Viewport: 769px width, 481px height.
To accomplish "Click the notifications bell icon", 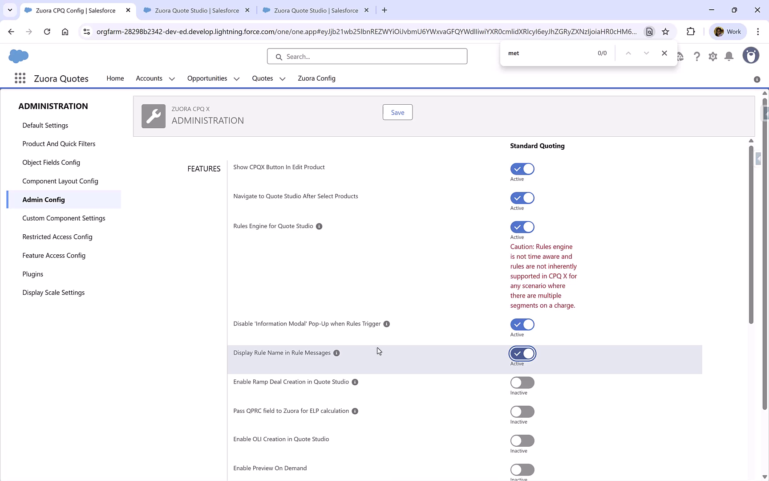I will [x=729, y=56].
